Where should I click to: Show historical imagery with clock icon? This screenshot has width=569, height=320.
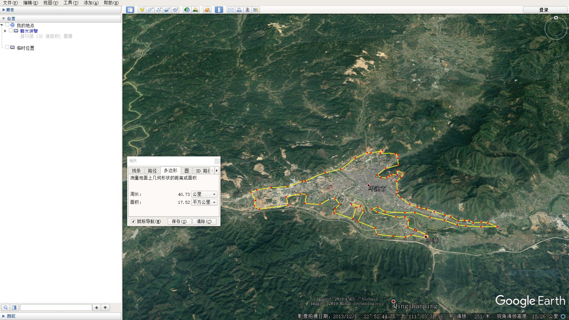(x=187, y=10)
